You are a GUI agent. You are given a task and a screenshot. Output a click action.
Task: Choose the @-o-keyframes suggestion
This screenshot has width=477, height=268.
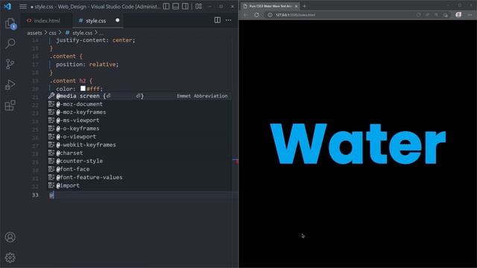pyautogui.click(x=139, y=129)
